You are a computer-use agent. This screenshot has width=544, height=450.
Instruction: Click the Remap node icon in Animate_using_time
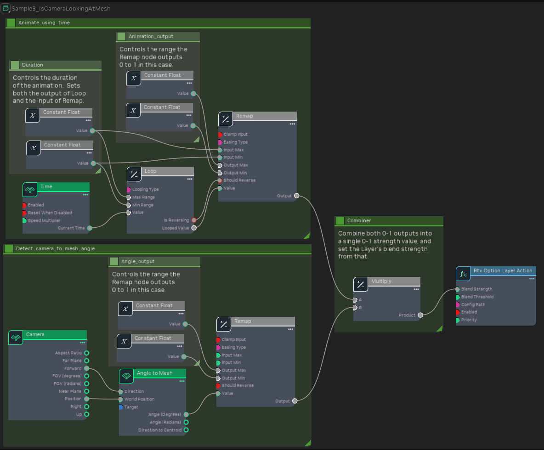225,119
